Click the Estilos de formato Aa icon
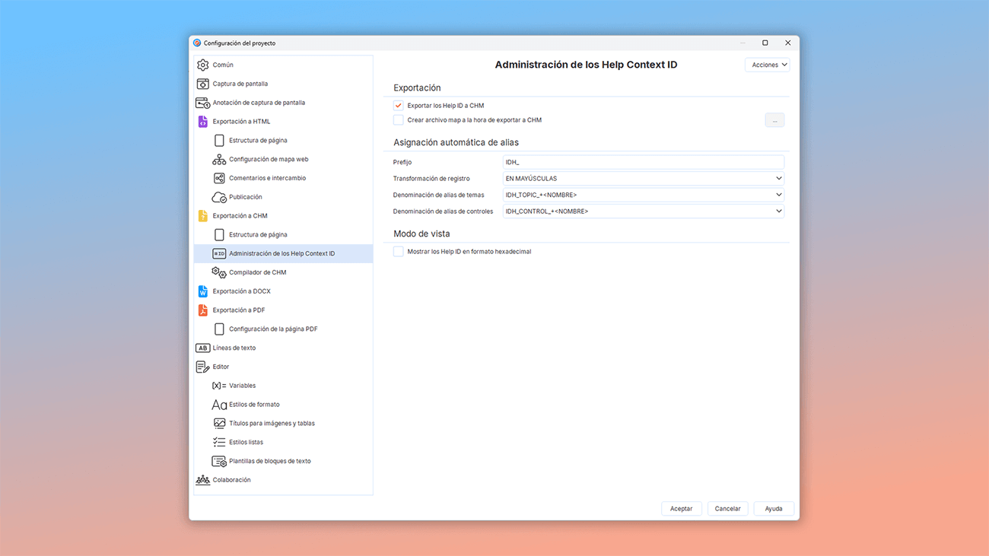 [x=219, y=404]
